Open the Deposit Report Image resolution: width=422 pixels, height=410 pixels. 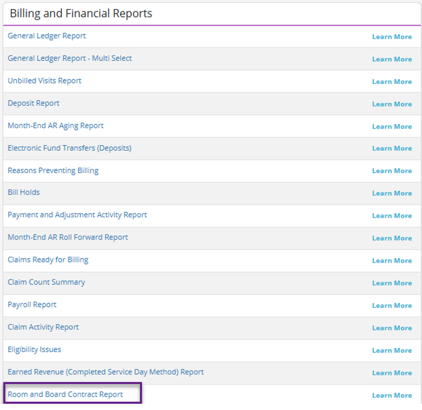pyautogui.click(x=33, y=103)
